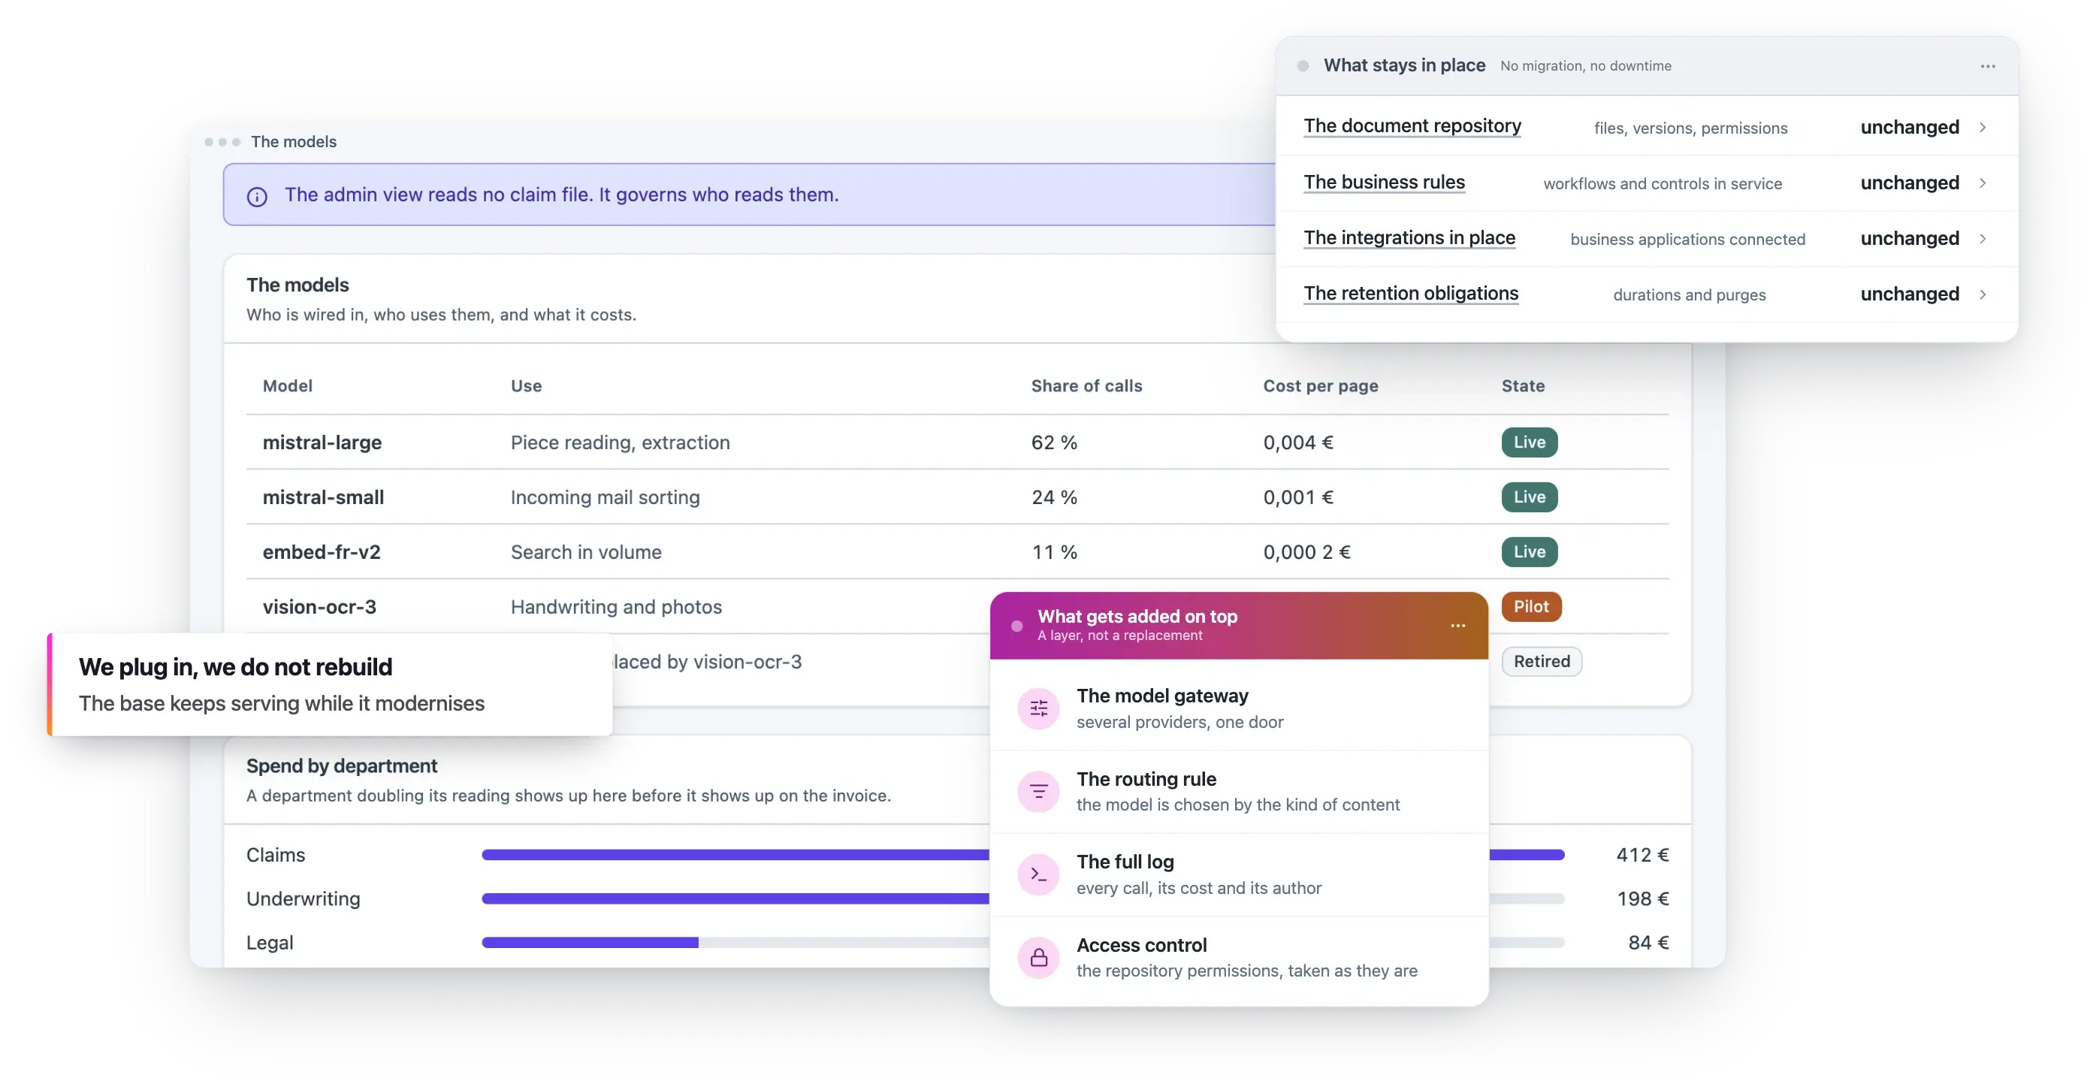
Task: Select the mistral-small model name
Action: pos(323,498)
